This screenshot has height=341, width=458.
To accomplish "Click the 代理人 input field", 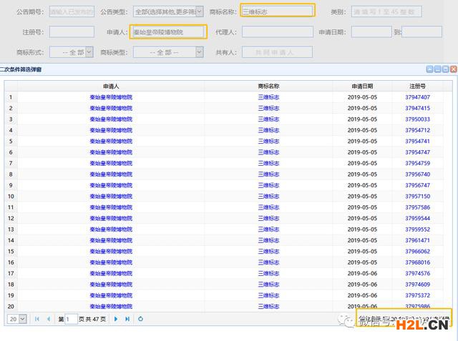I will point(278,31).
